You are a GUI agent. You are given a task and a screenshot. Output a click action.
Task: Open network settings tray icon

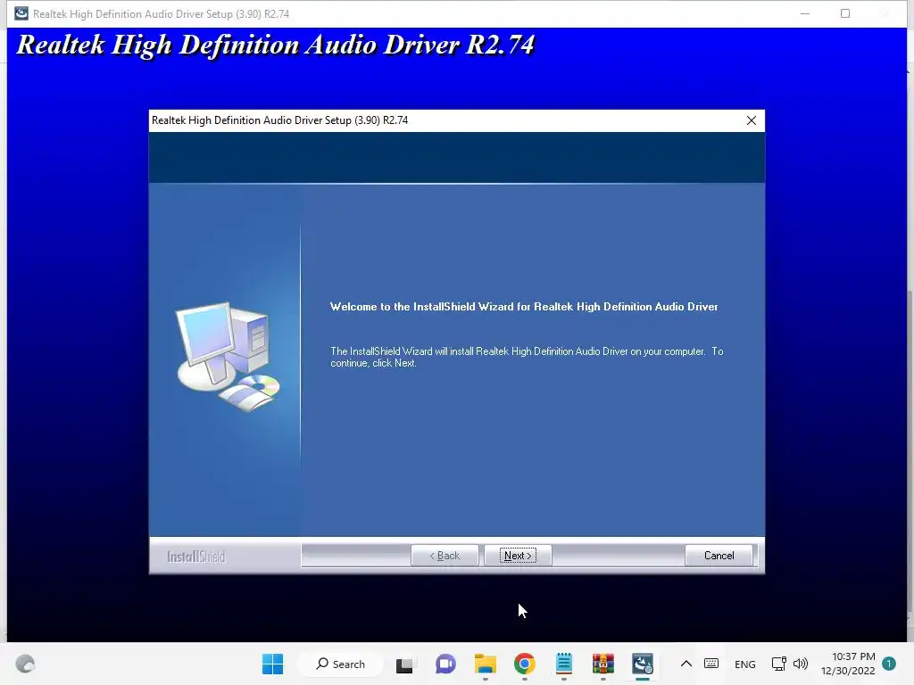point(778,664)
